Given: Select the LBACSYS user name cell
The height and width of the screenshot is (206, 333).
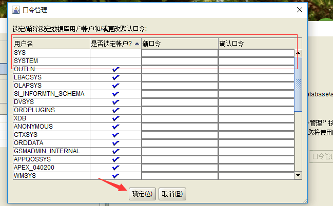Looking at the screenshot, I should (x=52, y=78).
